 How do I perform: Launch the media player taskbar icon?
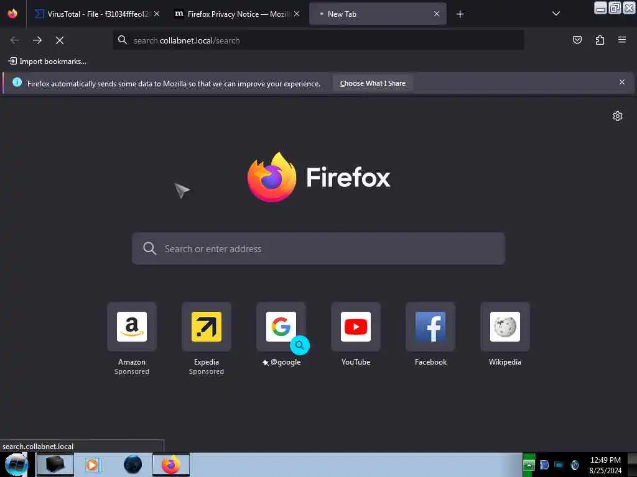point(93,465)
